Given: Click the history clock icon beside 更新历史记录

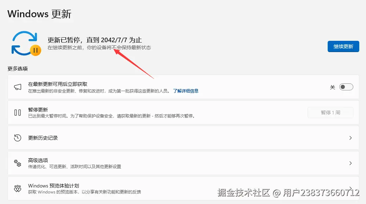Looking at the screenshot, I should [x=18, y=138].
